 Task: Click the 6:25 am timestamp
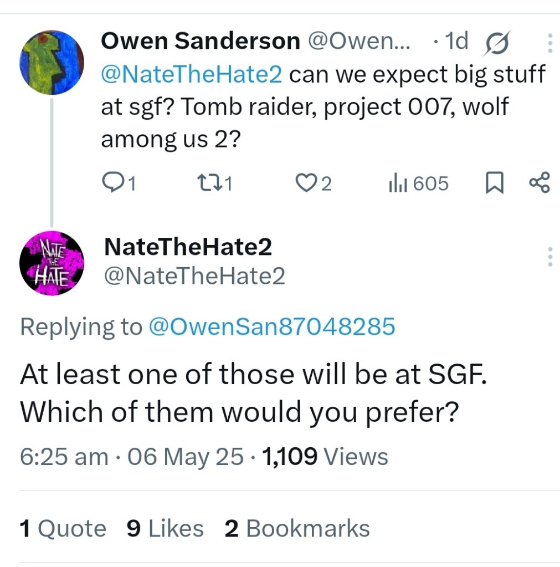(64, 457)
